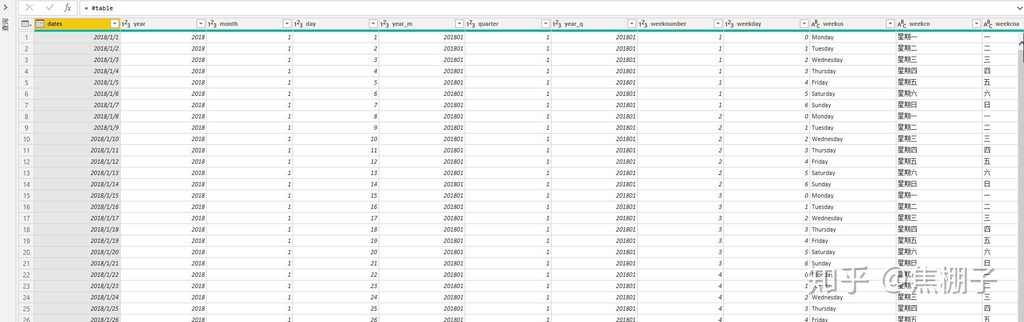Click the Wednesday cell in row 3
The width and height of the screenshot is (1024, 322).
point(853,60)
